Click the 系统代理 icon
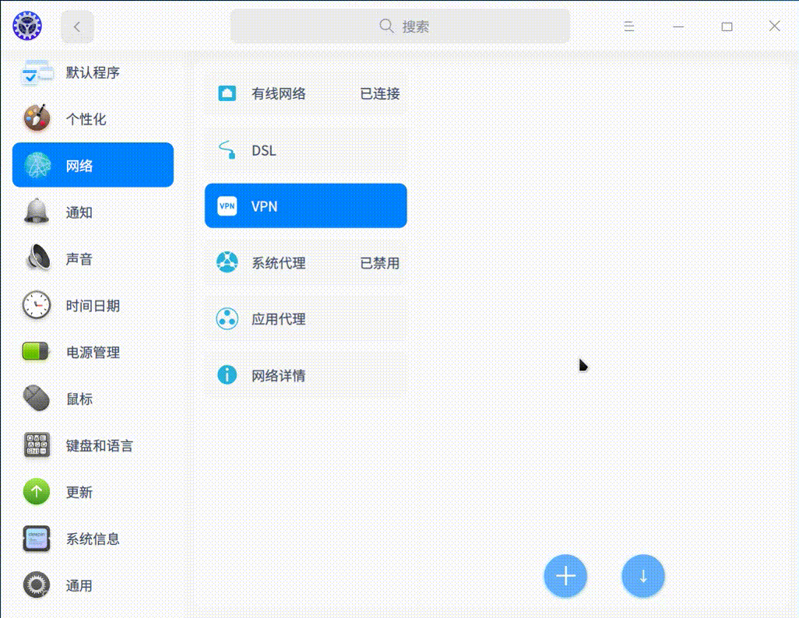799x618 pixels. 227,262
